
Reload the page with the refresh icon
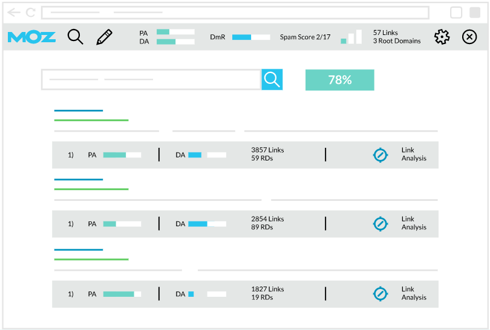(30, 13)
